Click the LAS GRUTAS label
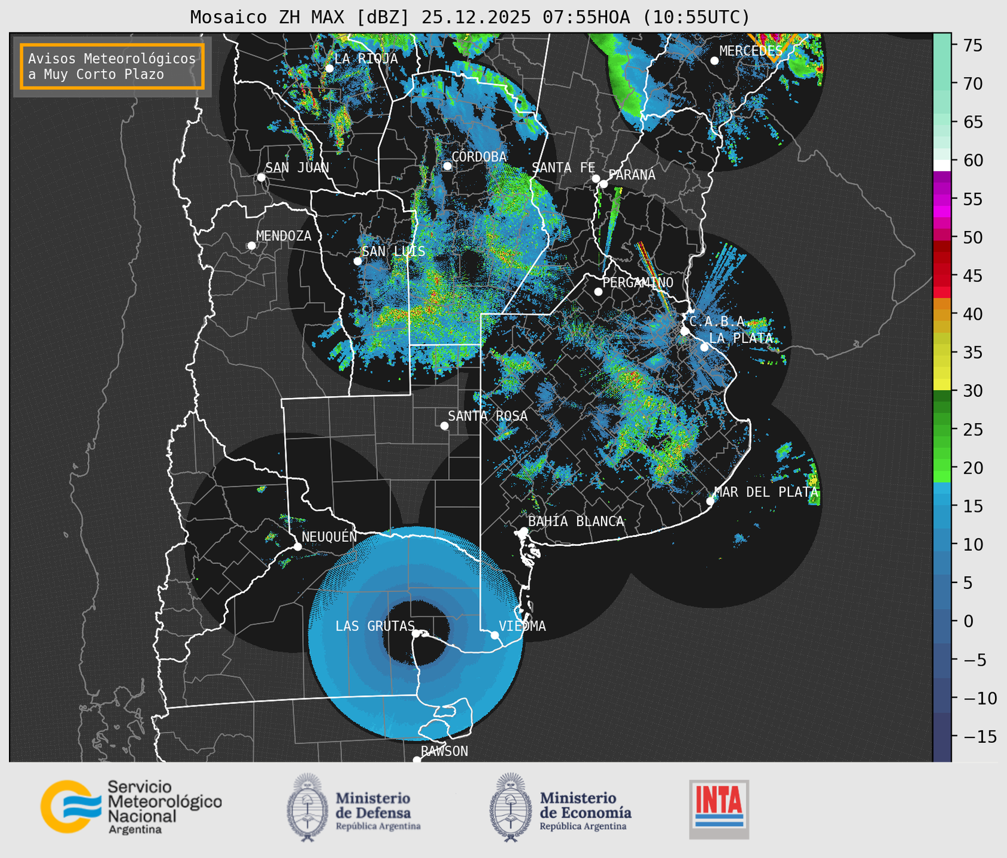1007x858 pixels. click(375, 626)
